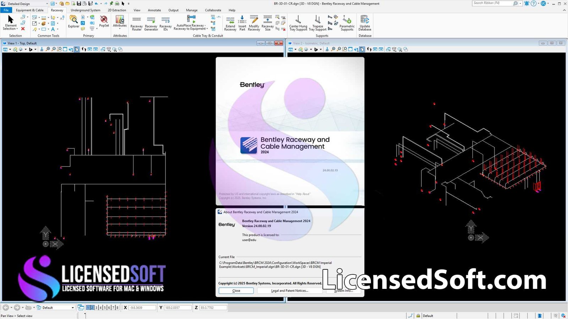568x319 pixels.
Task: Launch the Raceway Router tool
Action: (x=137, y=23)
